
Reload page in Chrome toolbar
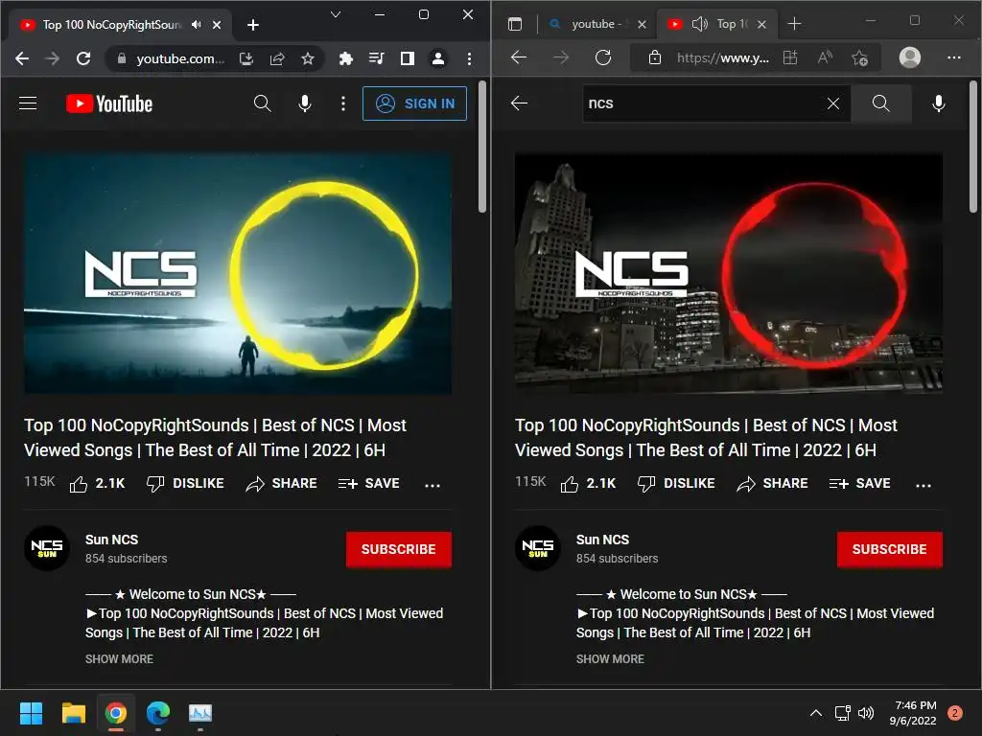point(83,58)
